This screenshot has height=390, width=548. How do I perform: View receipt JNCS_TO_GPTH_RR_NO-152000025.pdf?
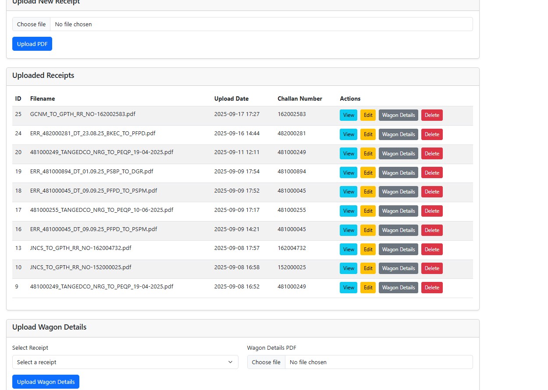click(348, 268)
